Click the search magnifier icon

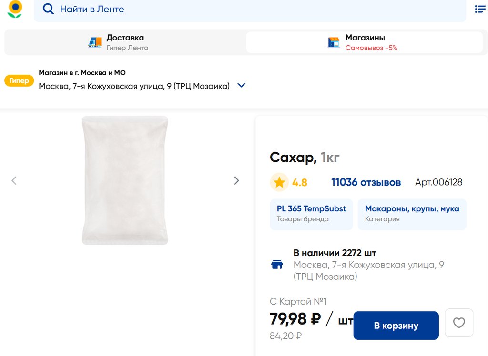point(48,9)
